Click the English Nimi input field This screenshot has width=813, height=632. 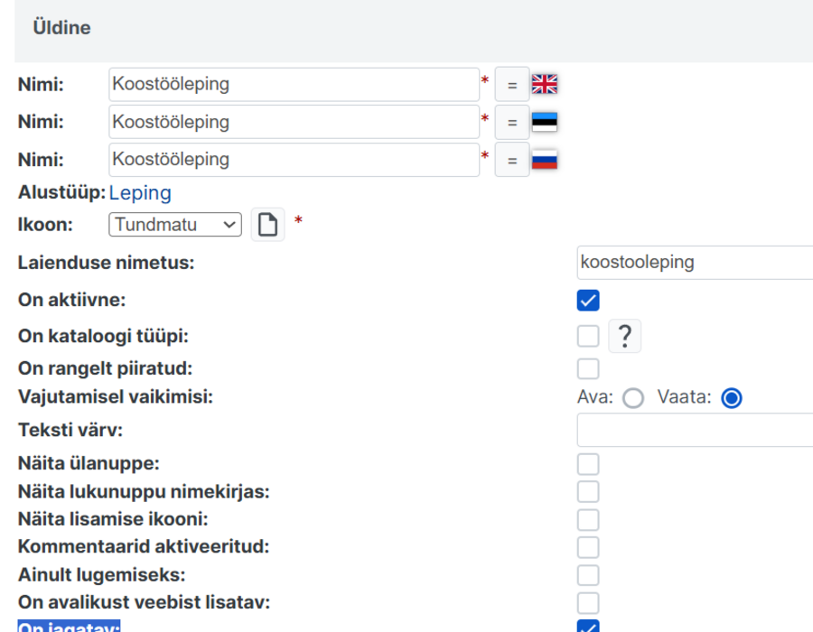pyautogui.click(x=294, y=85)
